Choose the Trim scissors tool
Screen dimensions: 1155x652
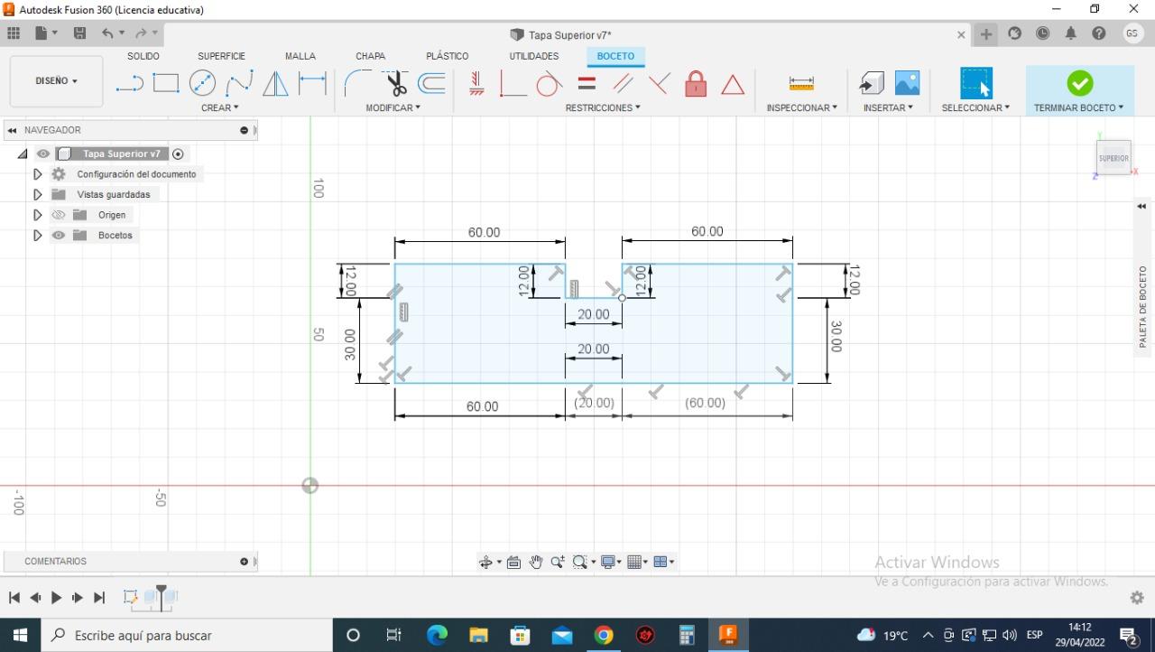396,84
